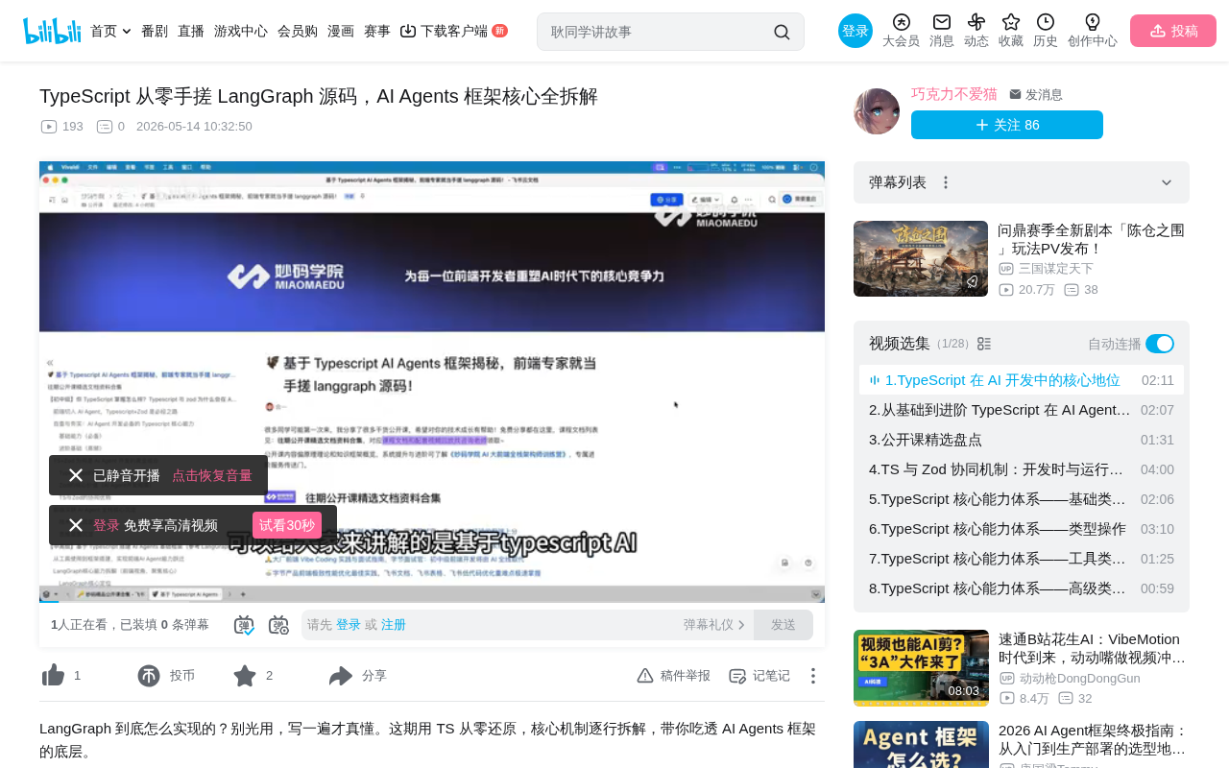Expand the 弹幕列表 chevron
The image size is (1229, 768).
pos(1167,182)
